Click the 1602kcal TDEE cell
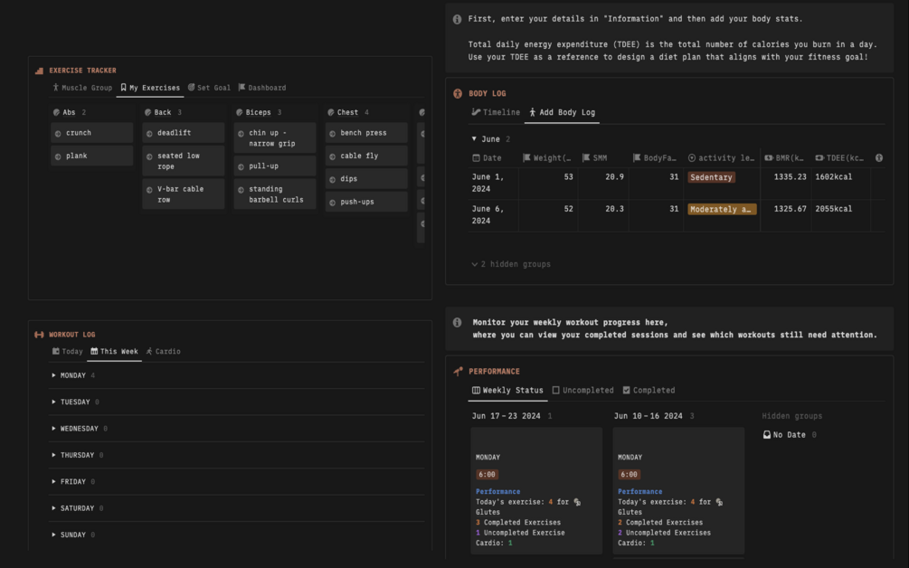Viewport: 909px width, 568px height. tap(832, 177)
